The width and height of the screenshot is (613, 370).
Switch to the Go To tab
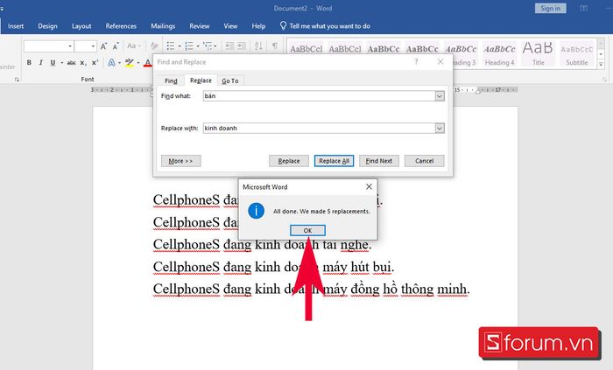tap(229, 80)
